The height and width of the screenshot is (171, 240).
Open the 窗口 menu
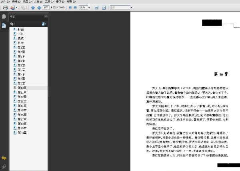click(x=60, y=2)
